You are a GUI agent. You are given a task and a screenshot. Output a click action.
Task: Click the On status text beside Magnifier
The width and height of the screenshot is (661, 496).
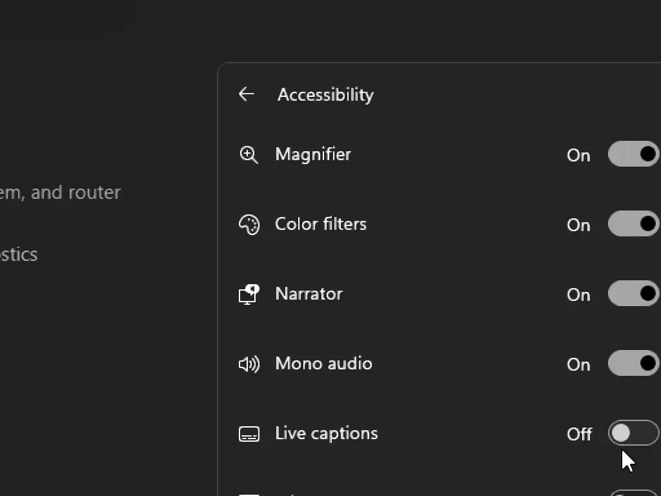[x=578, y=156]
